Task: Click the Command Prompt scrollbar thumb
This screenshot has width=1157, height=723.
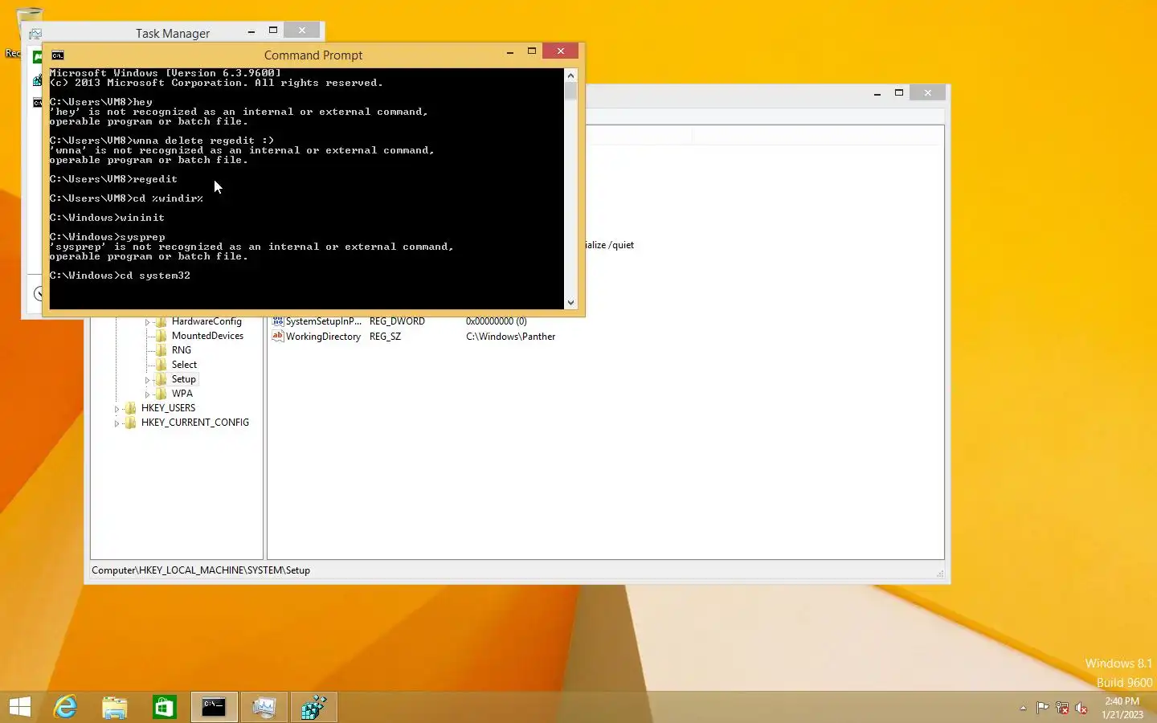Action: tap(571, 91)
